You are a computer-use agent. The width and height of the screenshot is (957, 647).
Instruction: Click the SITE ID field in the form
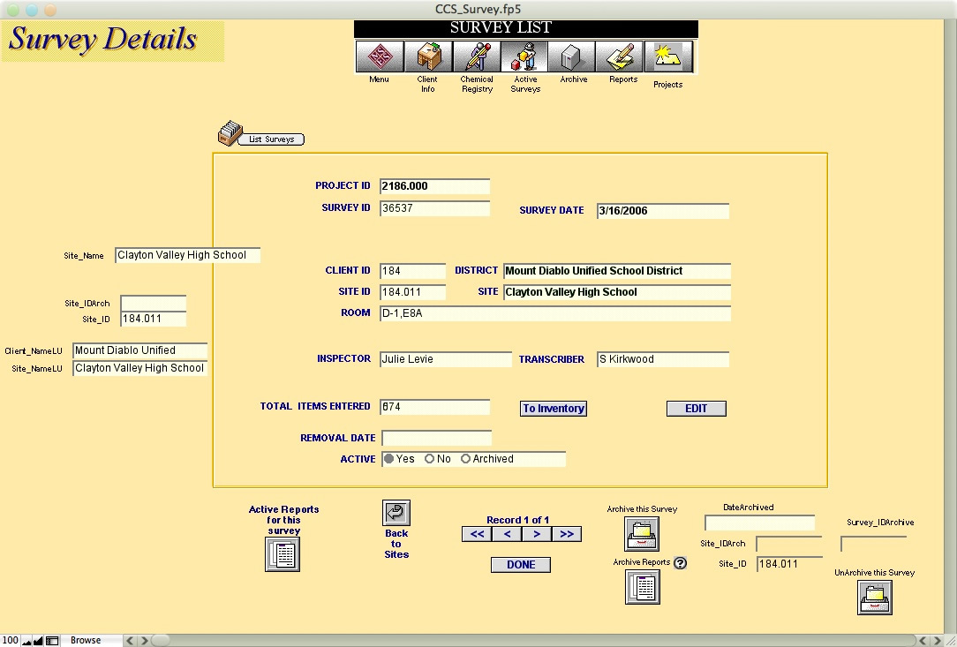pos(412,292)
